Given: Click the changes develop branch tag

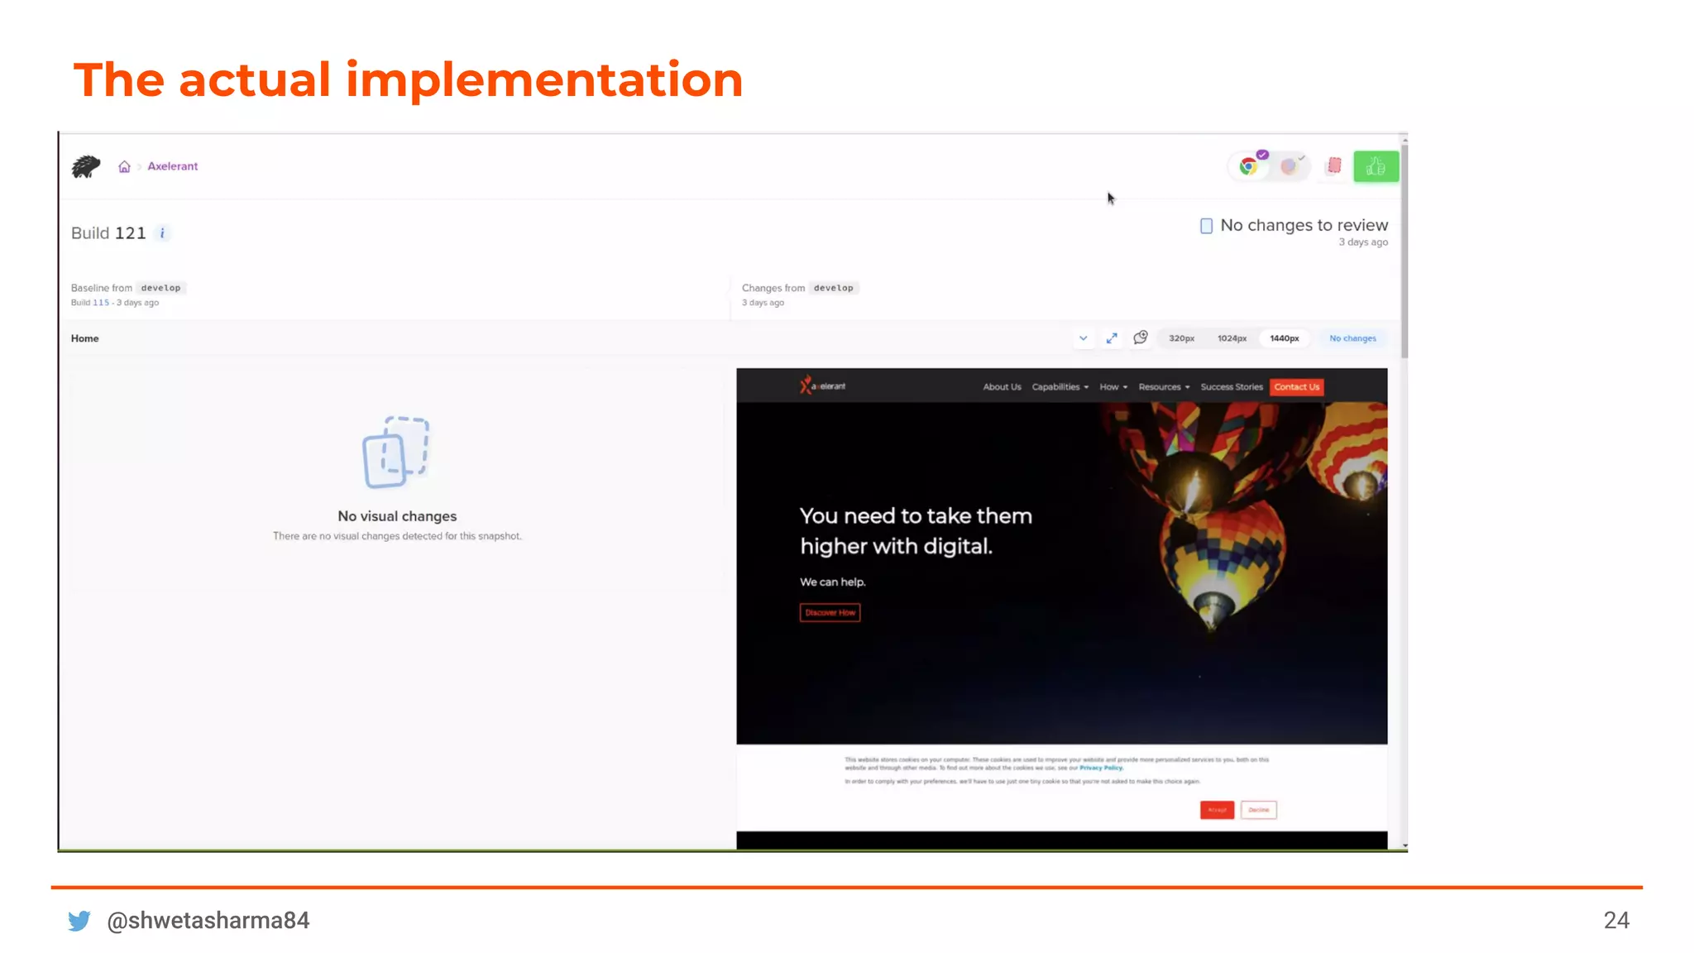Looking at the screenshot, I should point(833,288).
